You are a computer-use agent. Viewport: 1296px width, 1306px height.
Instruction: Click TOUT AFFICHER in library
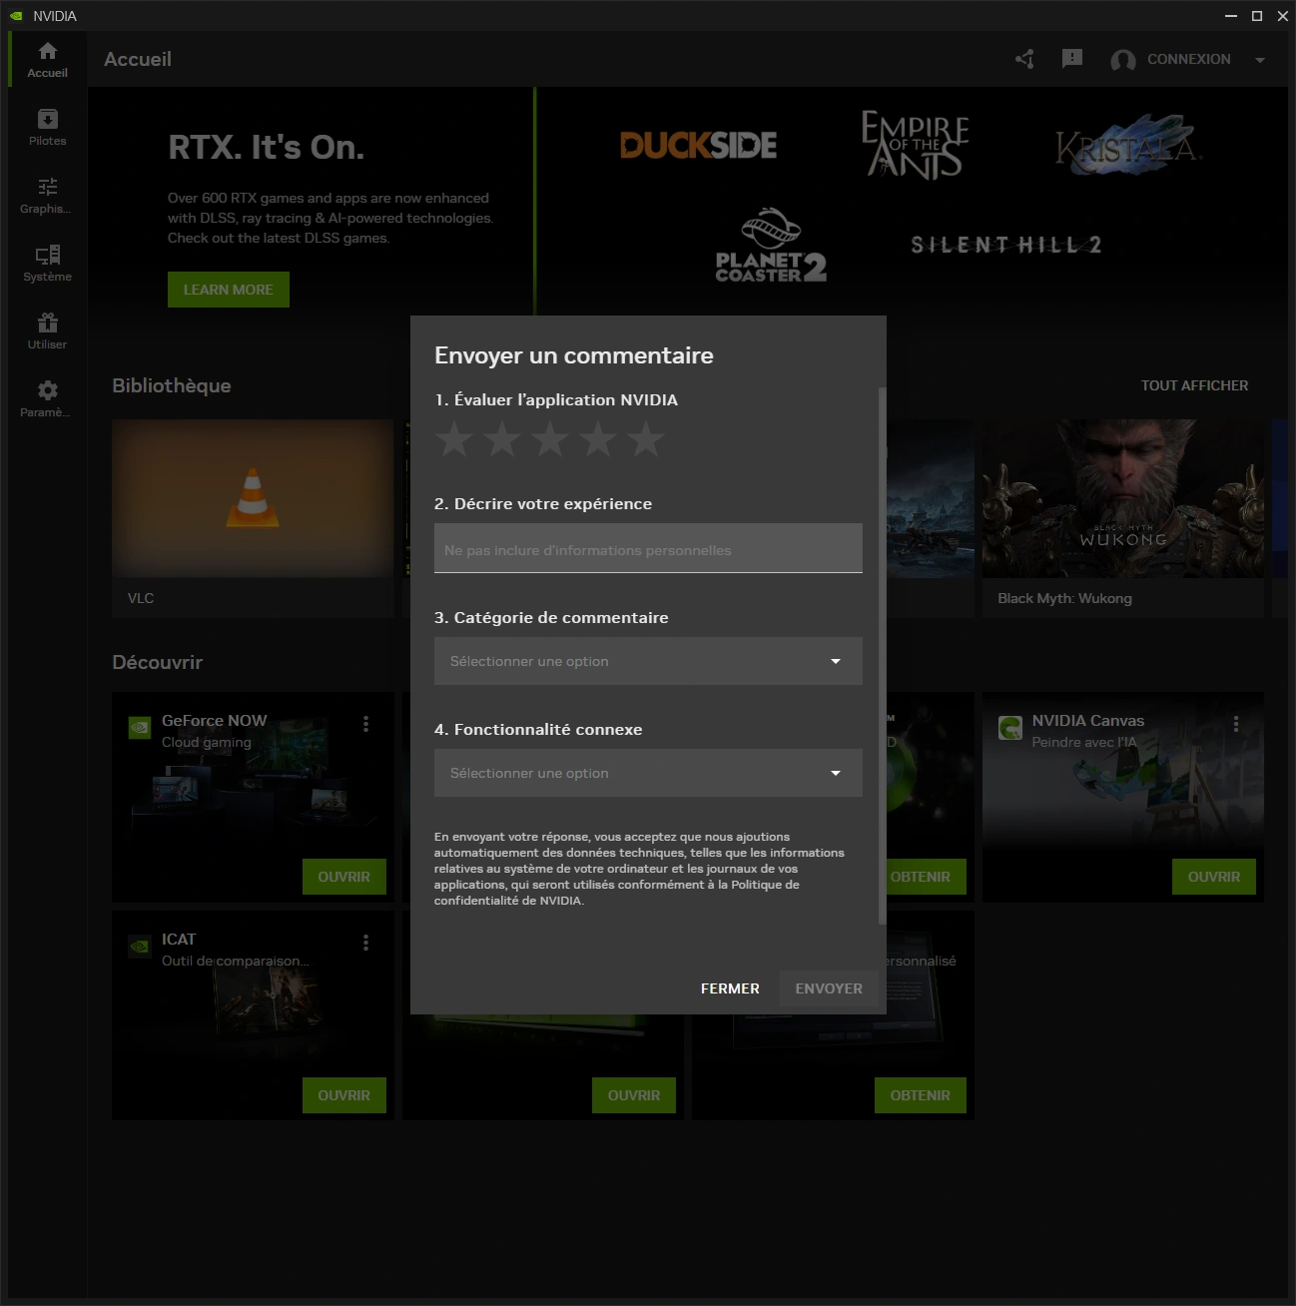tap(1194, 385)
